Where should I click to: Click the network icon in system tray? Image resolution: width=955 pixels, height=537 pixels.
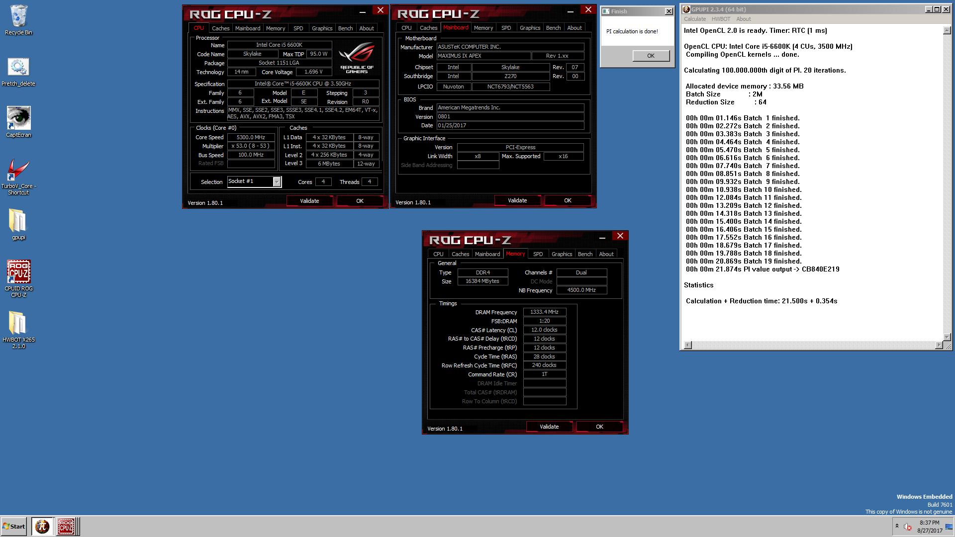[x=948, y=527]
